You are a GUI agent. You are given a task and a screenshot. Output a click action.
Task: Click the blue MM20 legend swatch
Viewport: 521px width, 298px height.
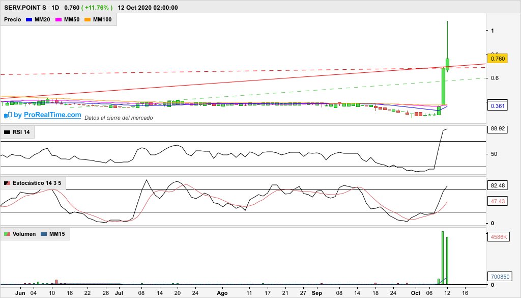29,20
